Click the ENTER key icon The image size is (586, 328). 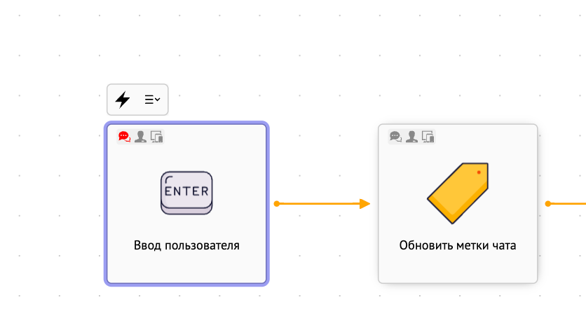click(x=186, y=193)
